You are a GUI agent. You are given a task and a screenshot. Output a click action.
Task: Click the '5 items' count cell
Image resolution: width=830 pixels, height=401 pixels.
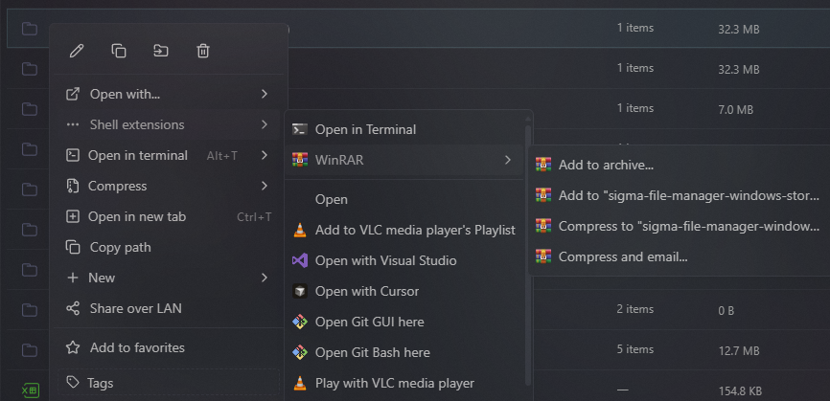point(634,349)
